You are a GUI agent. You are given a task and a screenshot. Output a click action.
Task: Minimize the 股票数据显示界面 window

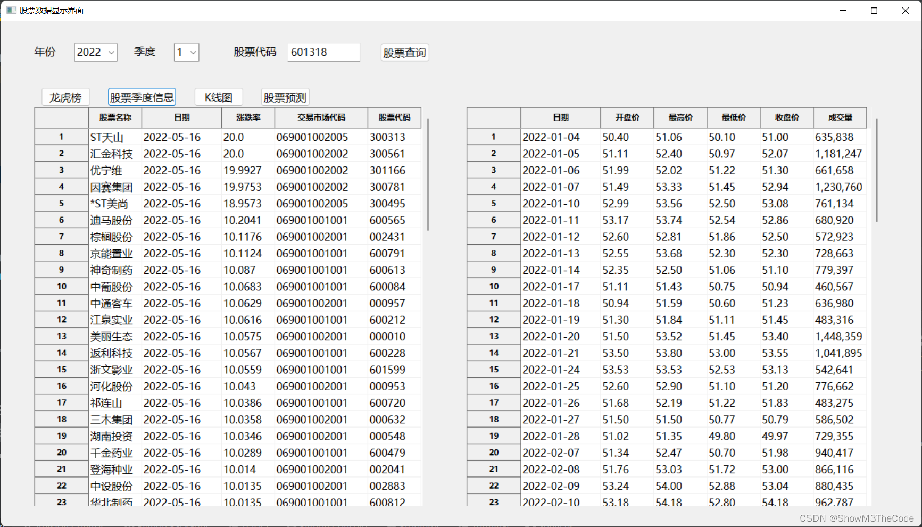click(x=843, y=10)
